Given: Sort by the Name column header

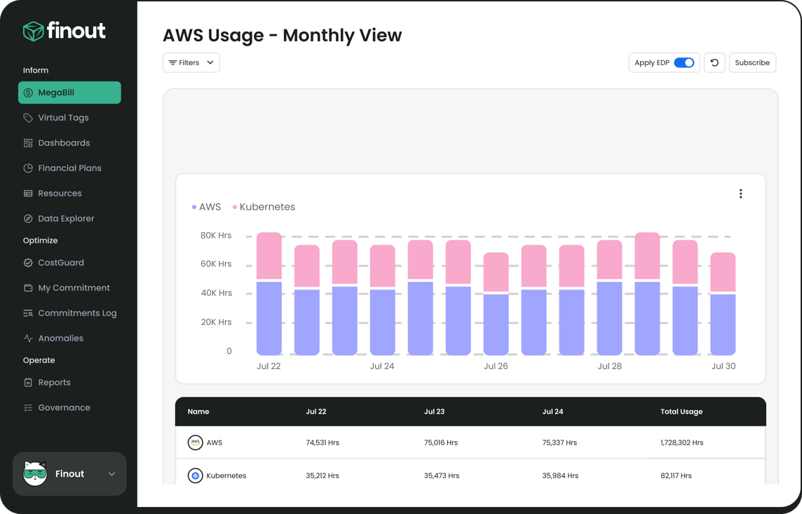Looking at the screenshot, I should click(198, 412).
